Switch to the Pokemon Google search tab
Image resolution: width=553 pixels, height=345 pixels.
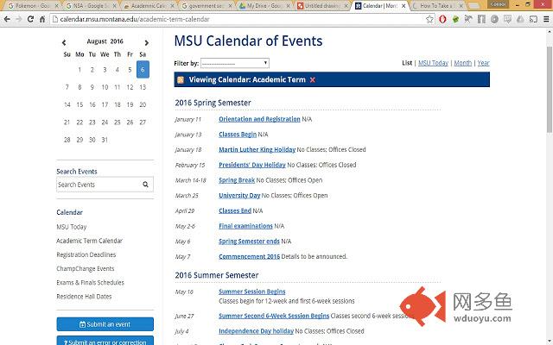click(x=32, y=6)
